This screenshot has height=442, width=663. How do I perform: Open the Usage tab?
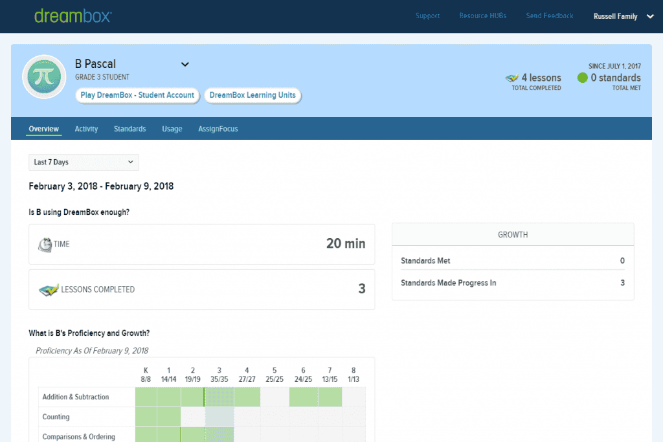pyautogui.click(x=172, y=129)
